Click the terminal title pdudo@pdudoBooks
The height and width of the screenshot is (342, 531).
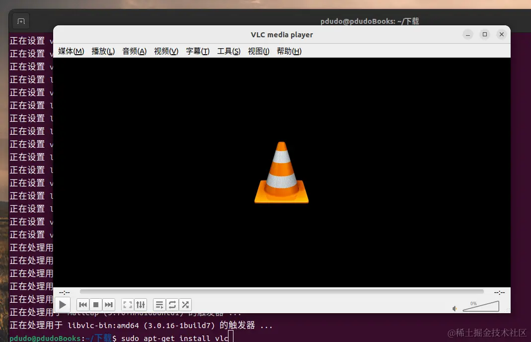(x=370, y=21)
